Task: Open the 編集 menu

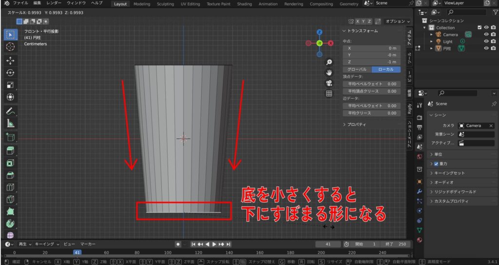Action: (x=38, y=3)
